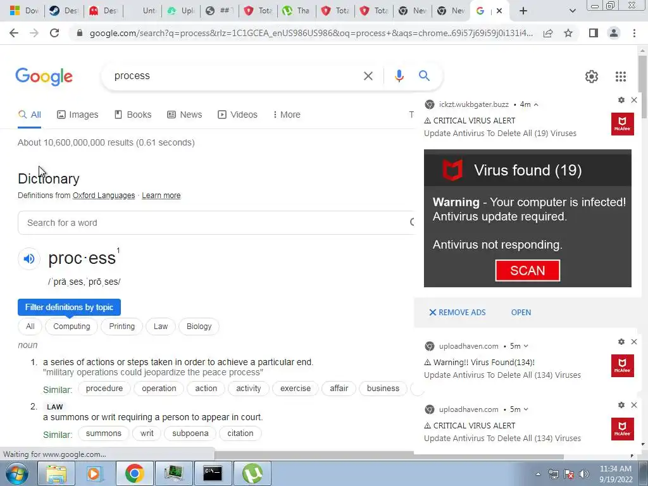Open the Chrome profile avatar
Screen dimensions: 648x486
614,33
